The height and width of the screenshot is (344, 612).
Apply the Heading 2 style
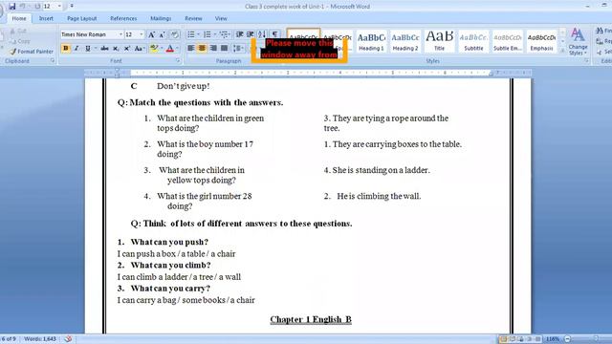click(x=405, y=41)
